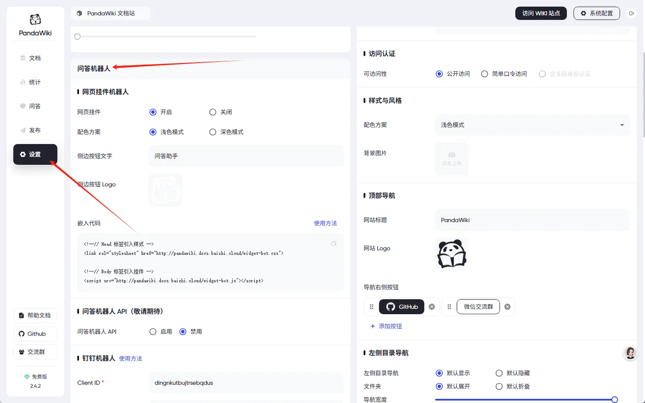Click 添加按钮 to add navigation button
Image resolution: width=645 pixels, height=403 pixels.
pyautogui.click(x=386, y=326)
